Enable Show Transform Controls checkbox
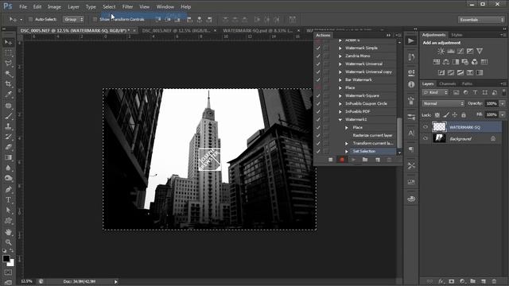Image resolution: width=509 pixels, height=286 pixels. tap(95, 19)
